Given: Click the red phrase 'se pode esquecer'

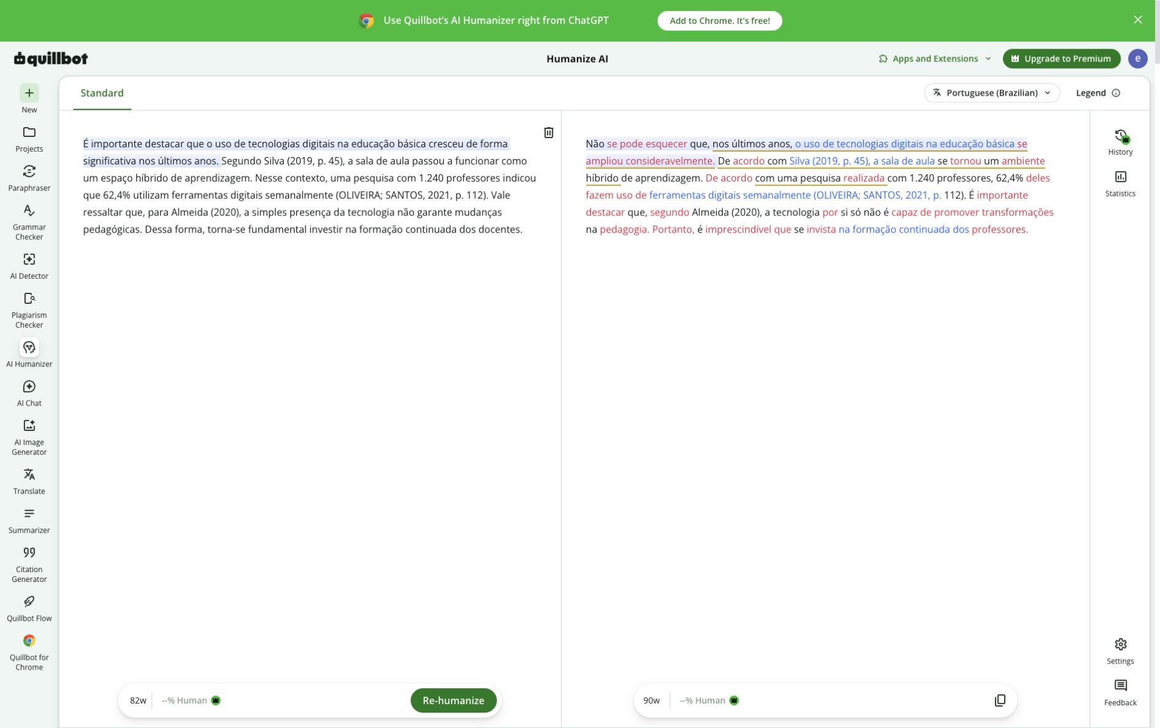Looking at the screenshot, I should (647, 144).
